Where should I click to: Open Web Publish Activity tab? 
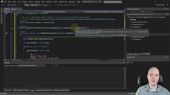(21, 90)
